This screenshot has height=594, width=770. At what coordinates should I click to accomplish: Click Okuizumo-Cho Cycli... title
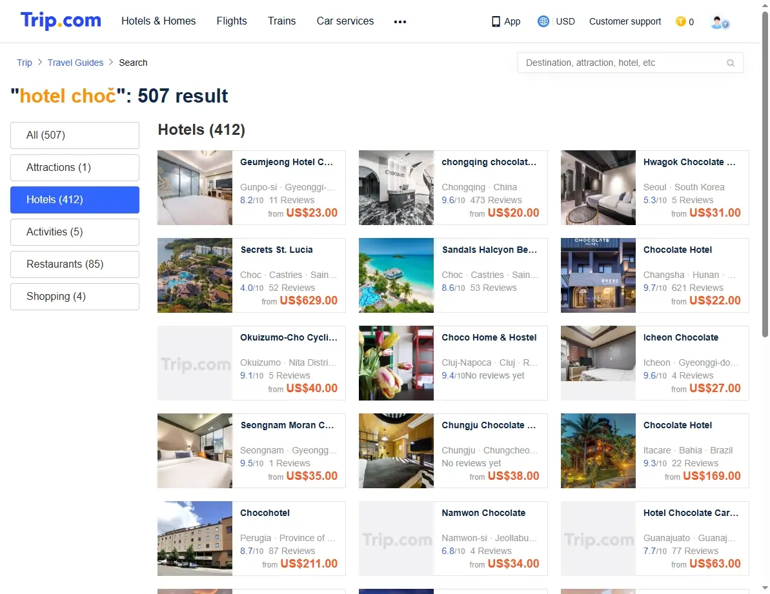(289, 337)
